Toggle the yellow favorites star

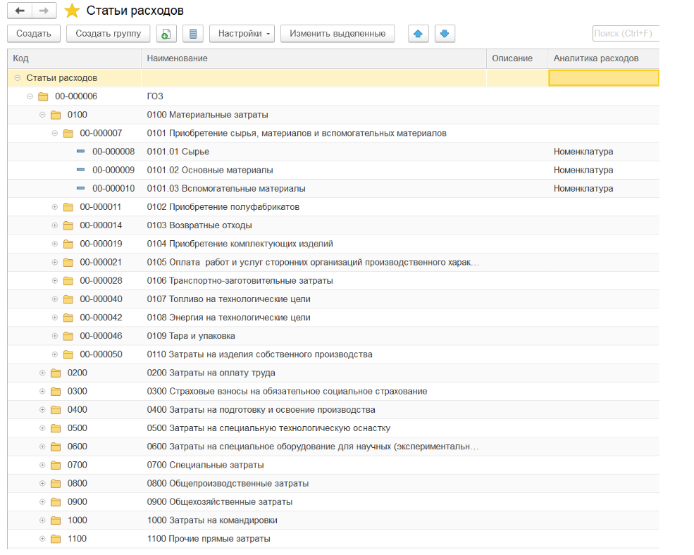(x=72, y=11)
